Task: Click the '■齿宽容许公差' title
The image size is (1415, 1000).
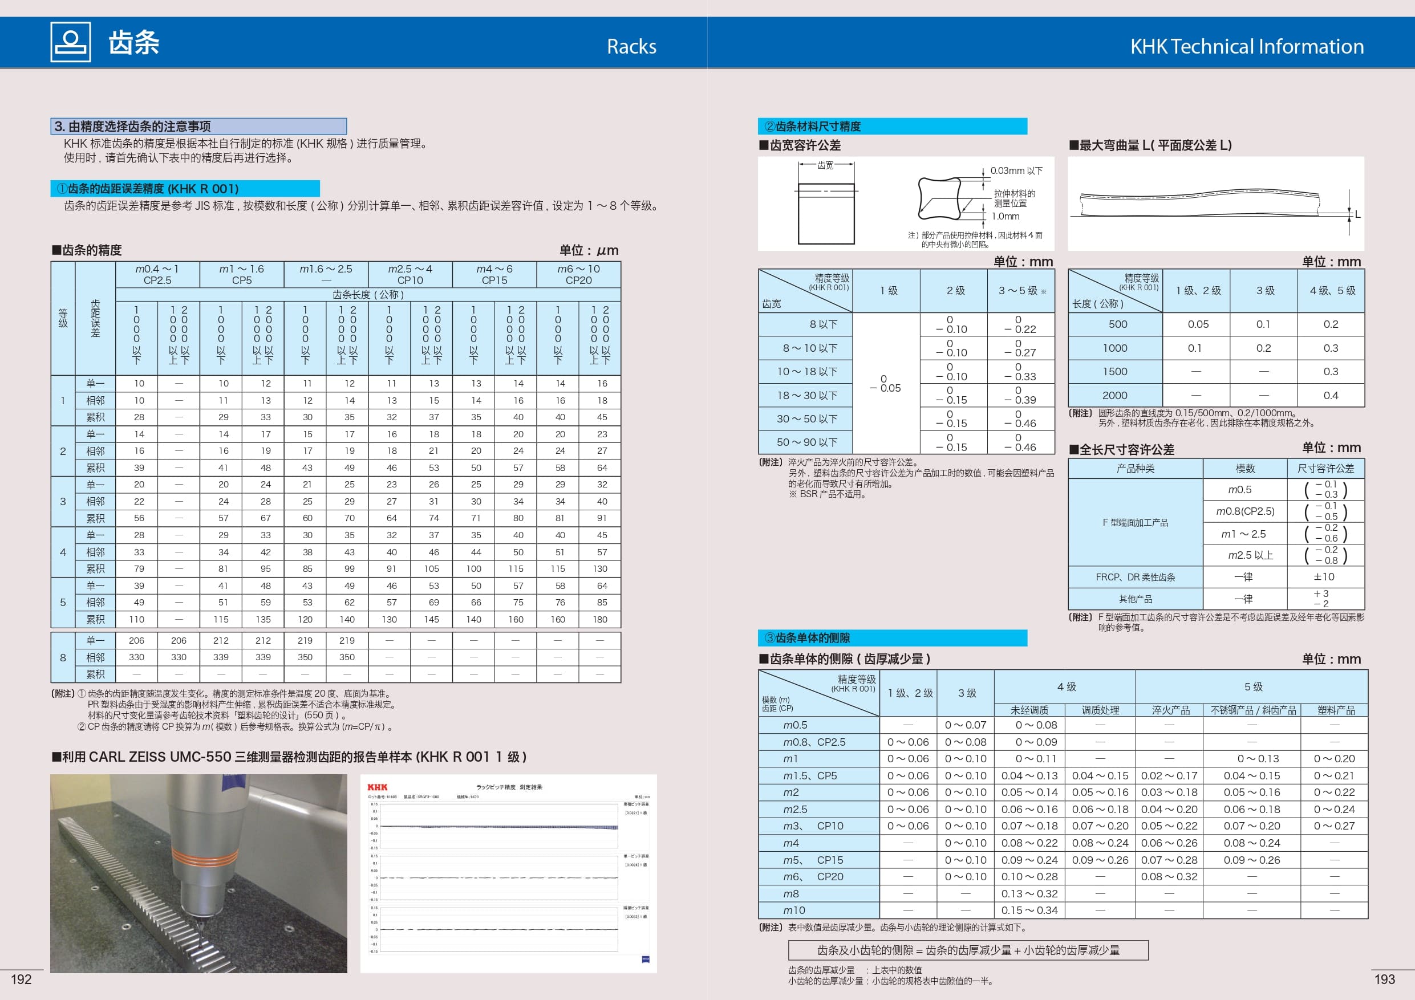Action: (x=800, y=145)
